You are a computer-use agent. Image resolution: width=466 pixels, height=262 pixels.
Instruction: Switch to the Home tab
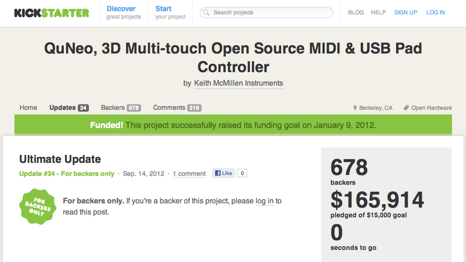coord(28,107)
